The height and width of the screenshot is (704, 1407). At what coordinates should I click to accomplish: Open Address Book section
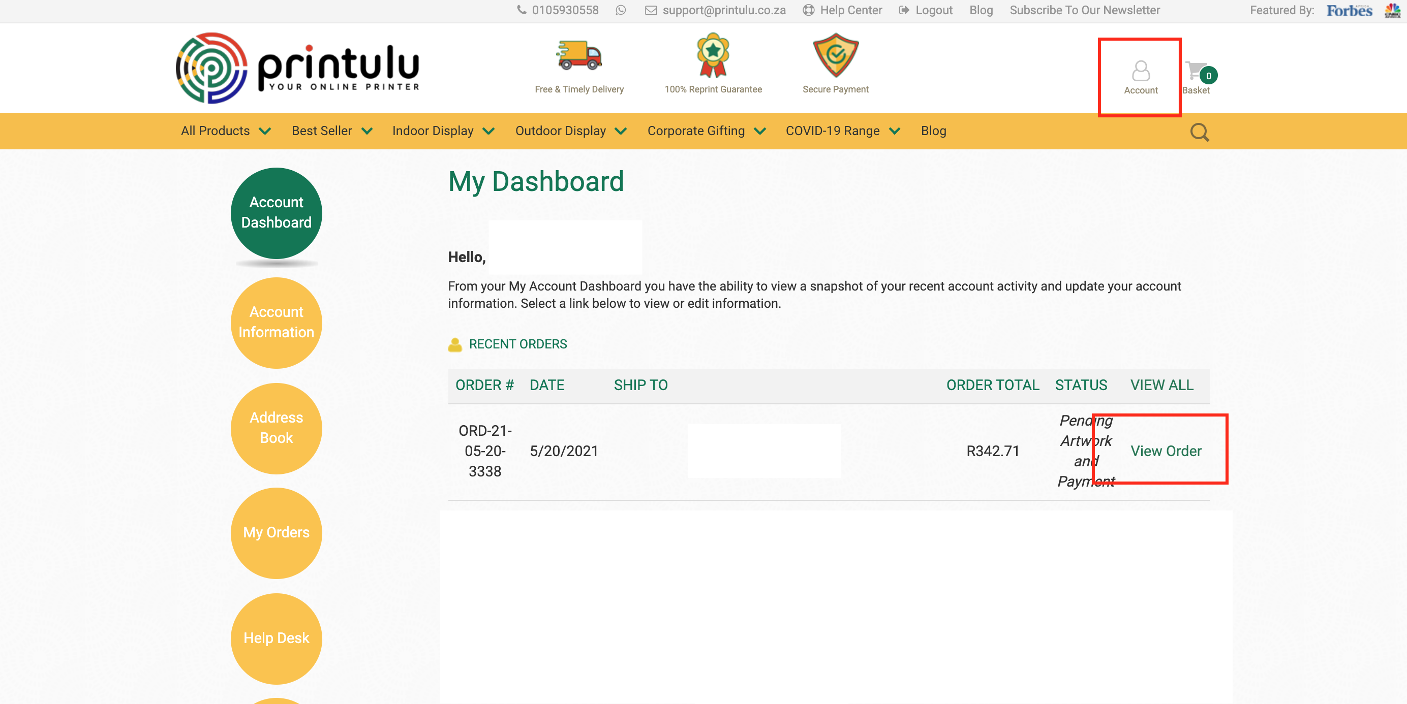pos(277,428)
